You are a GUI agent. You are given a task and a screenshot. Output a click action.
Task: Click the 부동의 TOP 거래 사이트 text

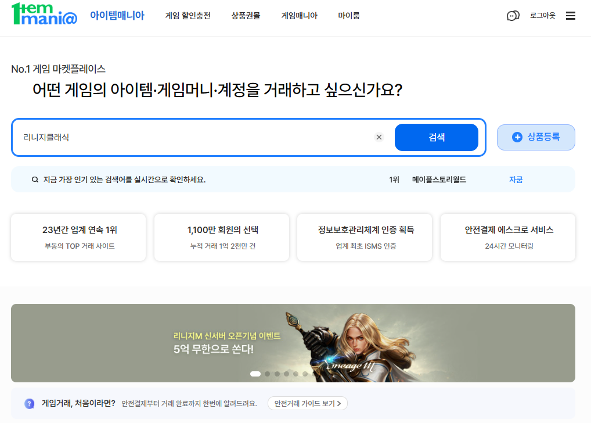click(80, 246)
